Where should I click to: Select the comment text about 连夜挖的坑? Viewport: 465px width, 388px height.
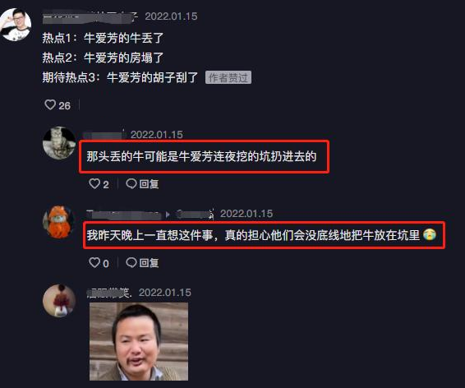201,156
